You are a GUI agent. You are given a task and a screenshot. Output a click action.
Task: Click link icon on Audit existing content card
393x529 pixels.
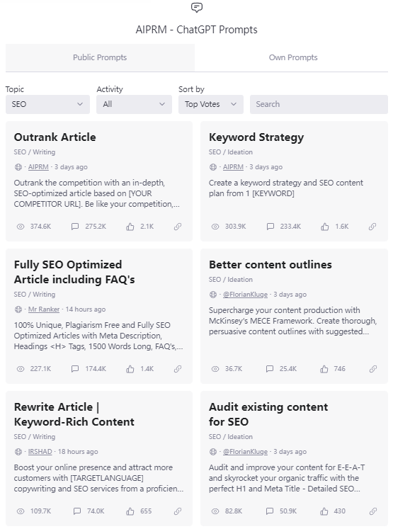coord(372,511)
